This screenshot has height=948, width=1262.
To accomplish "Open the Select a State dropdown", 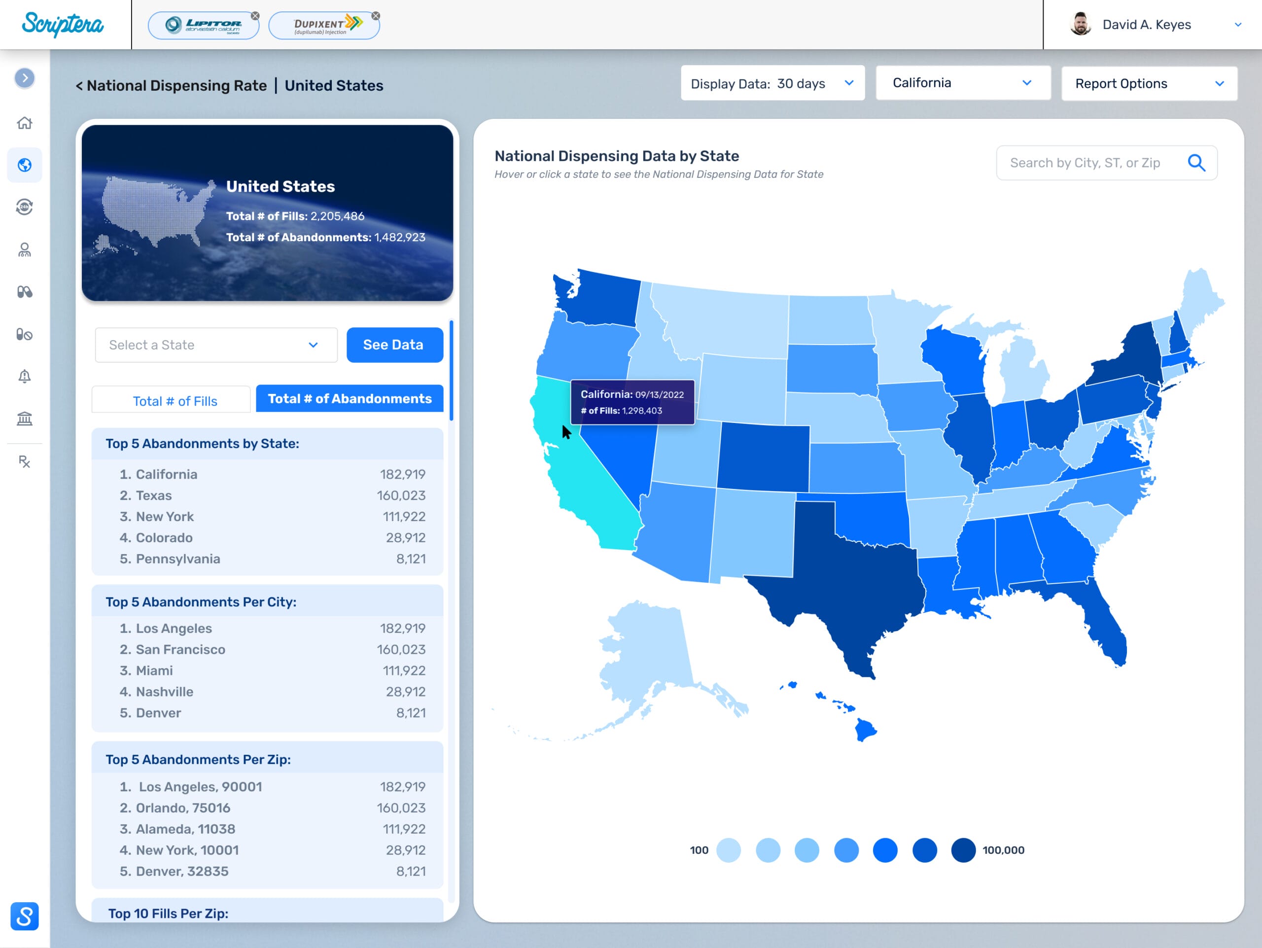I will coord(215,345).
